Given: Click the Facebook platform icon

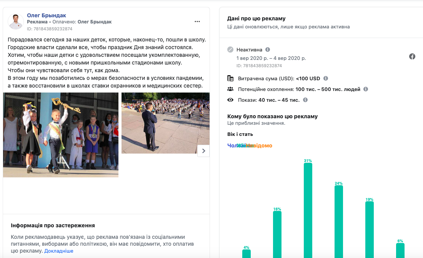Looking at the screenshot, I should click(412, 56).
